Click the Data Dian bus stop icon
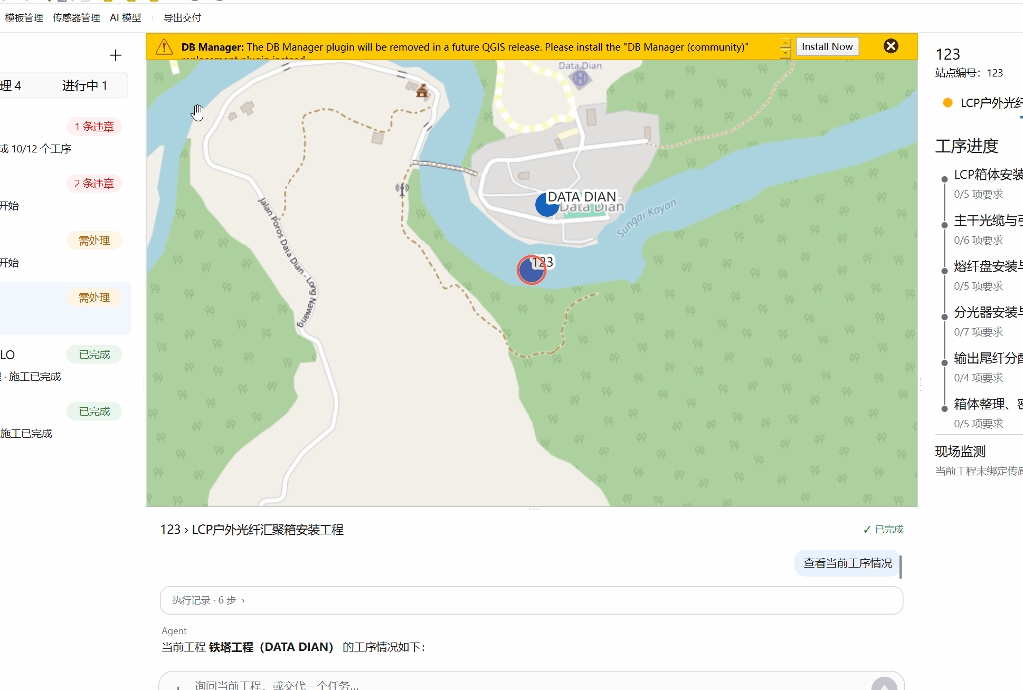The width and height of the screenshot is (1023, 690). [x=580, y=79]
